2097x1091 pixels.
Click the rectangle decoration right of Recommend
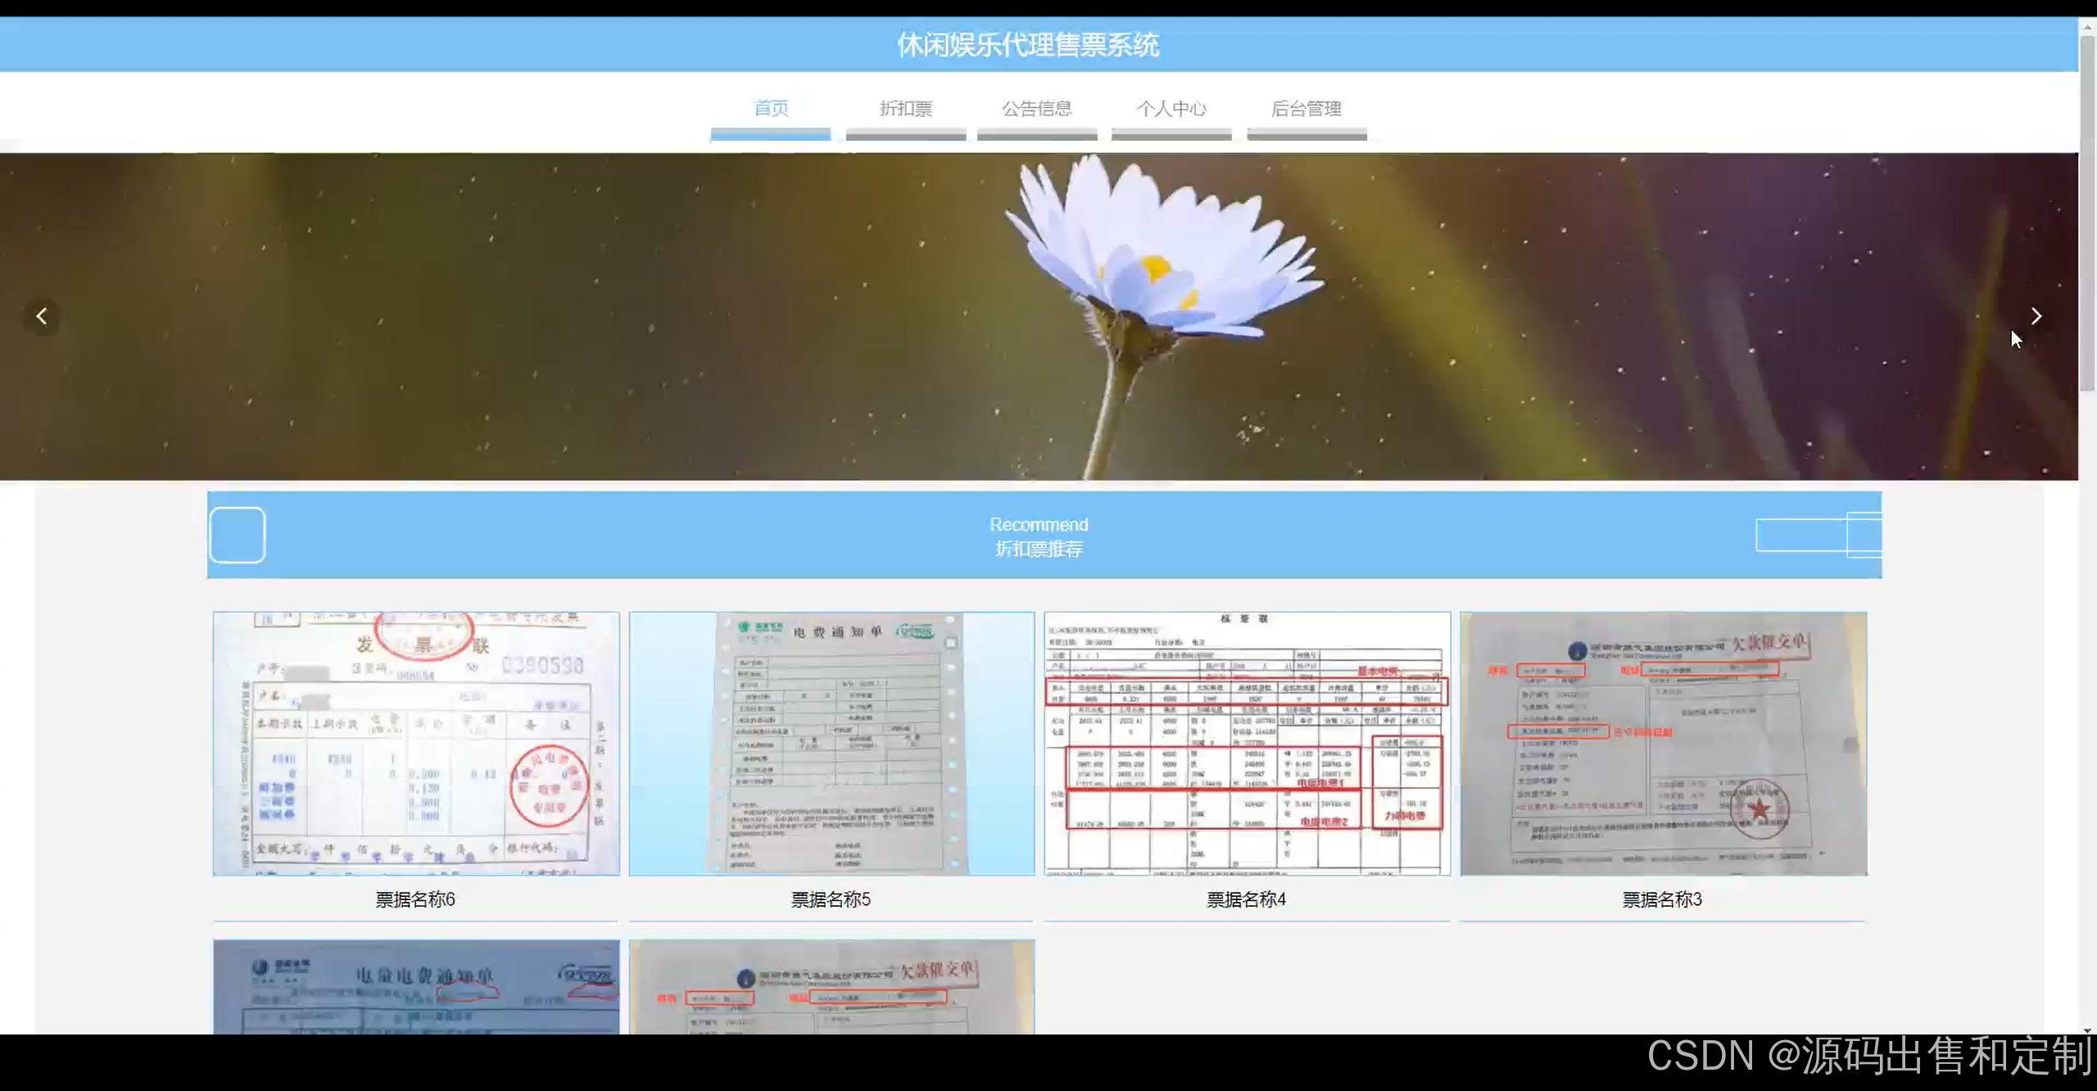(1817, 535)
